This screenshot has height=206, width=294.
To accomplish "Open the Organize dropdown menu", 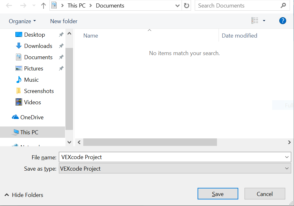I will 22,21.
